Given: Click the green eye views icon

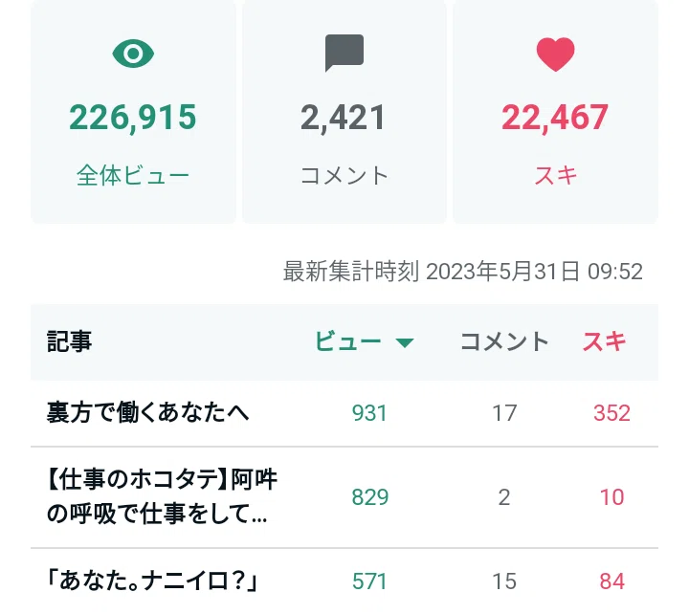Looking at the screenshot, I should click(x=133, y=54).
